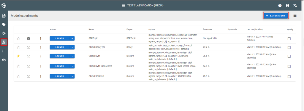Open the help question mark icon
The image size is (304, 111).
pyautogui.click(x=280, y=5)
